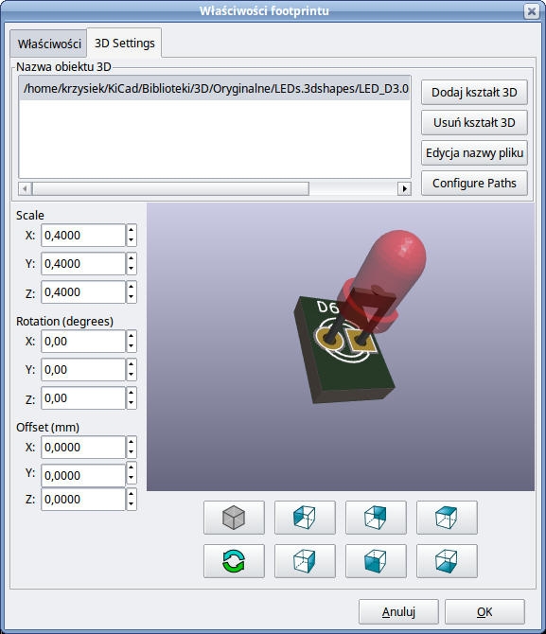546x634 pixels.
Task: Click the file list horizontal scrollbar thumb
Action: click(170, 188)
